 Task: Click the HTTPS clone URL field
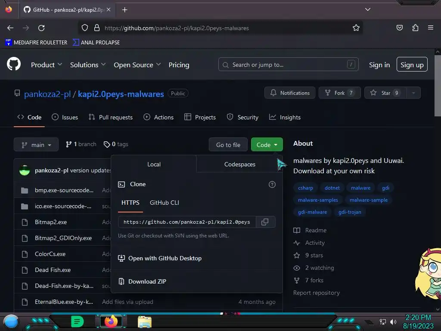pos(187,222)
